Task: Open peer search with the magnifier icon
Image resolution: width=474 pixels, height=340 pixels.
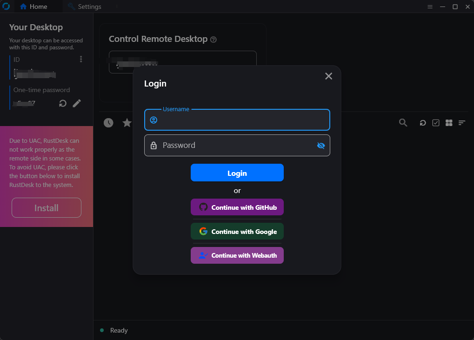Action: [x=403, y=123]
